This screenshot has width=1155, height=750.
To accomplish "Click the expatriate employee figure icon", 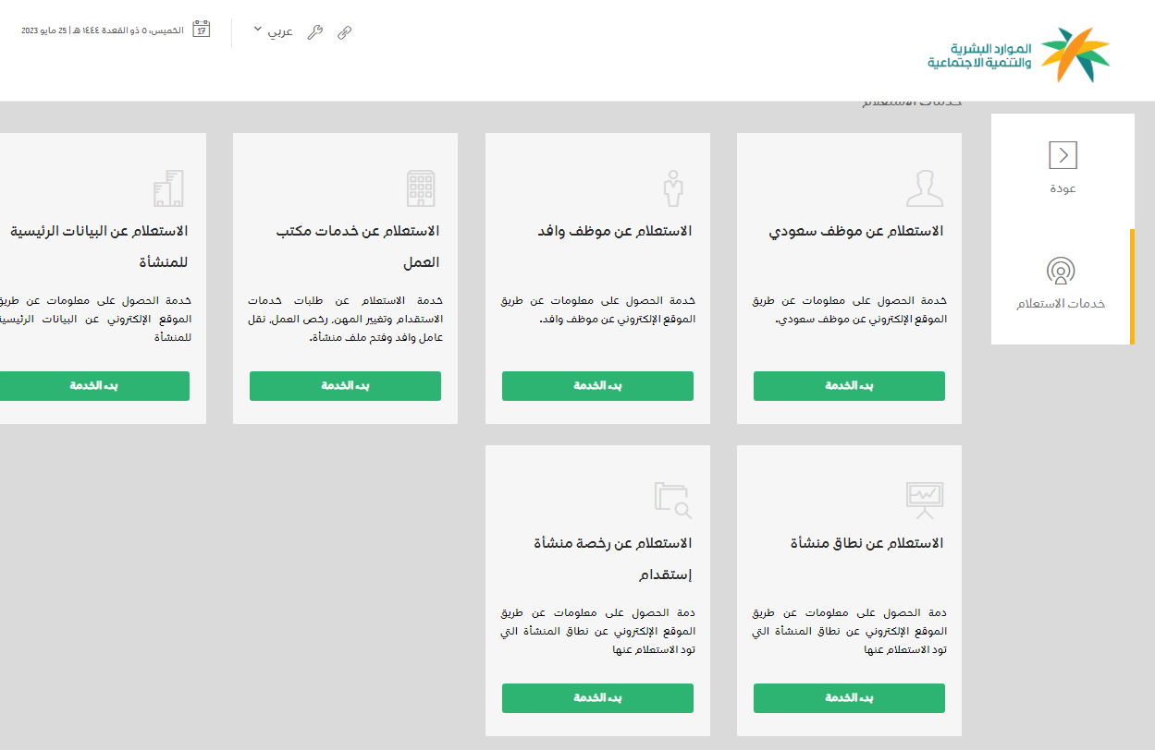I will pyautogui.click(x=672, y=188).
